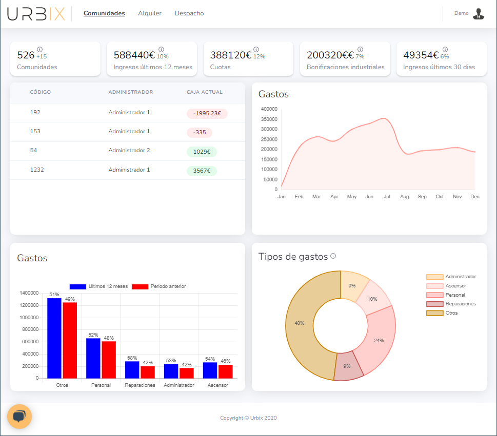This screenshot has height=436, width=497.
Task: Toggle Ultimos 12 meses legend series
Action: click(98, 286)
